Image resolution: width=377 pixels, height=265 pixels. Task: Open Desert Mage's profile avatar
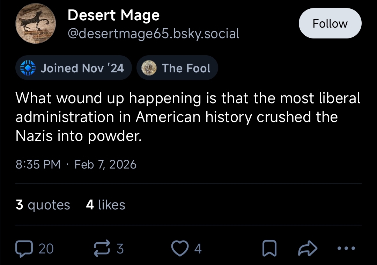(x=36, y=24)
